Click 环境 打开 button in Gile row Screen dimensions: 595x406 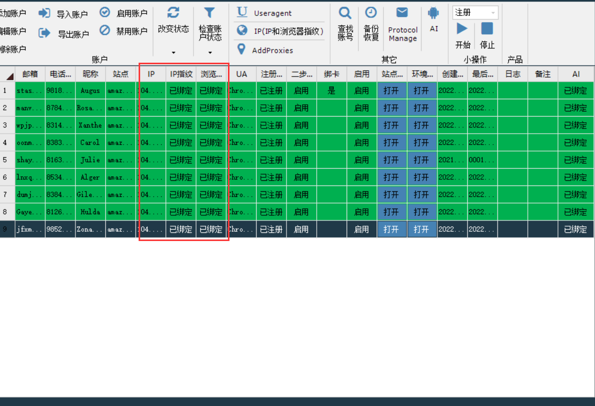[422, 195]
